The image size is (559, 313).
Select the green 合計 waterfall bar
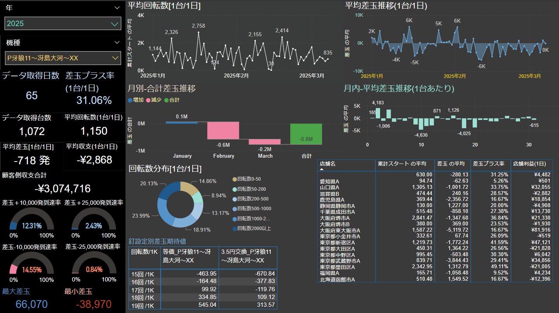pos(306,134)
